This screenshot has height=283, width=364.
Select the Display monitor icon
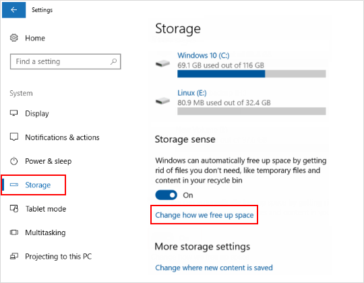click(x=13, y=113)
